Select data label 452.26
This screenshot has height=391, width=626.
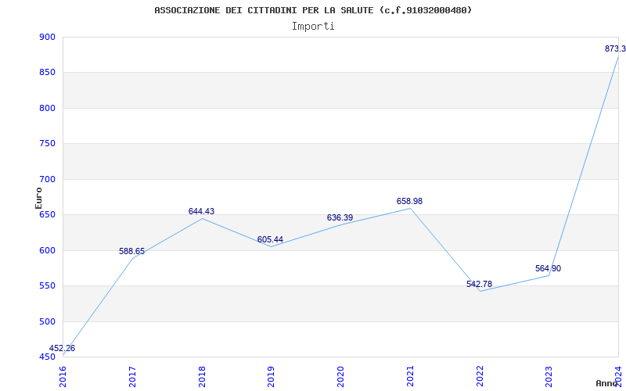tap(62, 348)
